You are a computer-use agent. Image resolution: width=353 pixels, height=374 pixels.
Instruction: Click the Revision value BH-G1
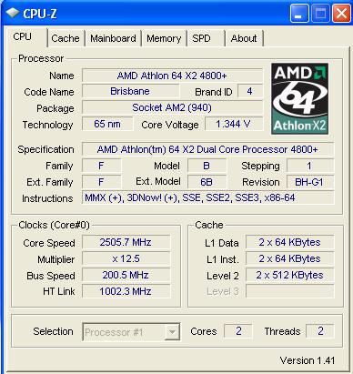coord(310,182)
